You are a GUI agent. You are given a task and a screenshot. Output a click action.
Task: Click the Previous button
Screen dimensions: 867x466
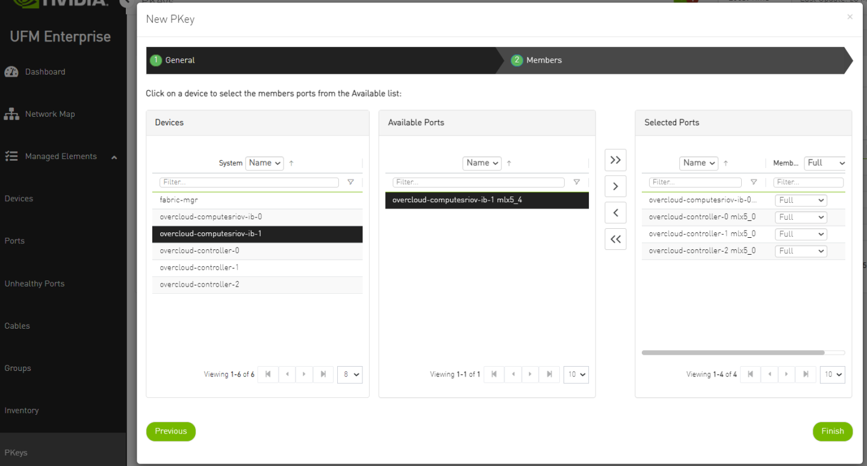170,431
